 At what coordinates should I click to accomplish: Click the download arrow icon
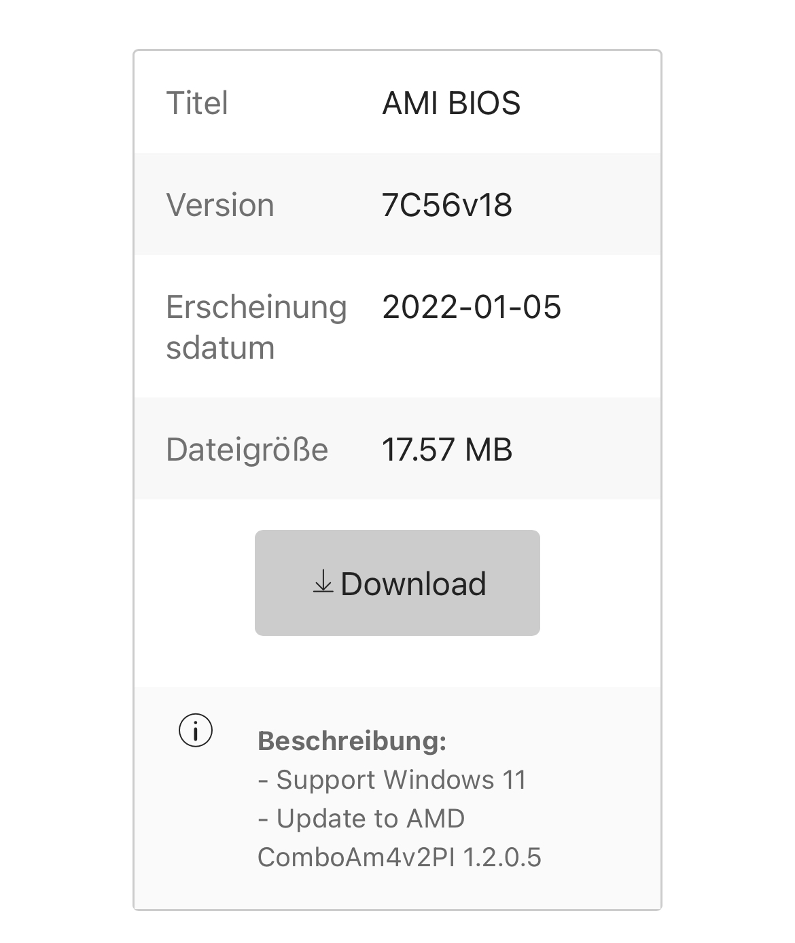(x=323, y=582)
